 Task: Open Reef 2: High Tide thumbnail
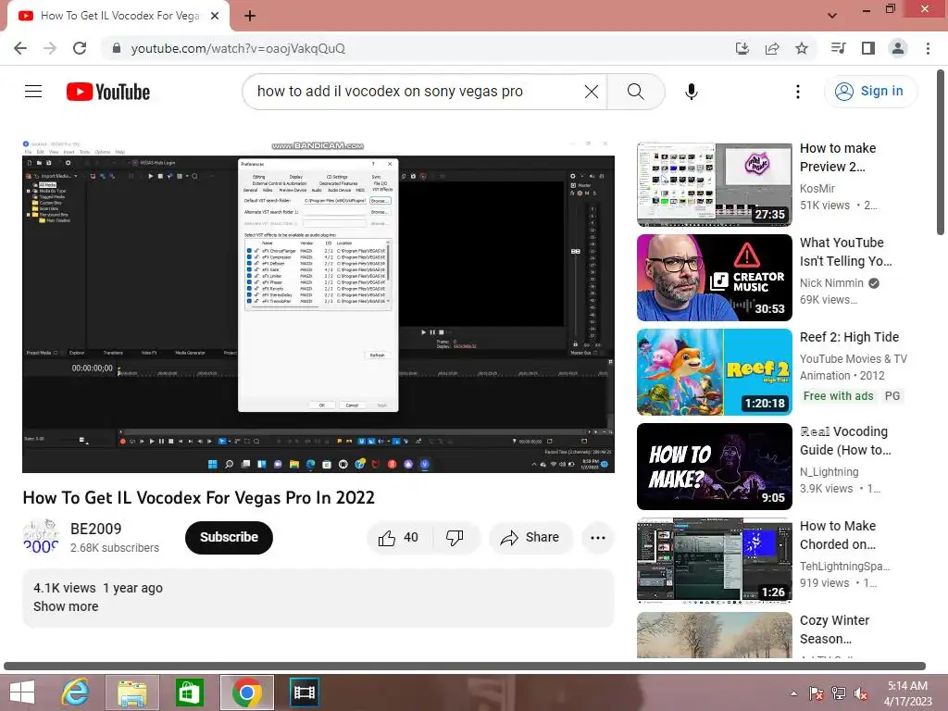tap(715, 372)
